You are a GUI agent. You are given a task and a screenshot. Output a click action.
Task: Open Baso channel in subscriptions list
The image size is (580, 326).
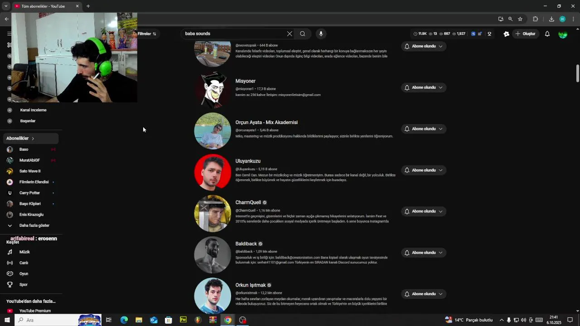click(31, 149)
